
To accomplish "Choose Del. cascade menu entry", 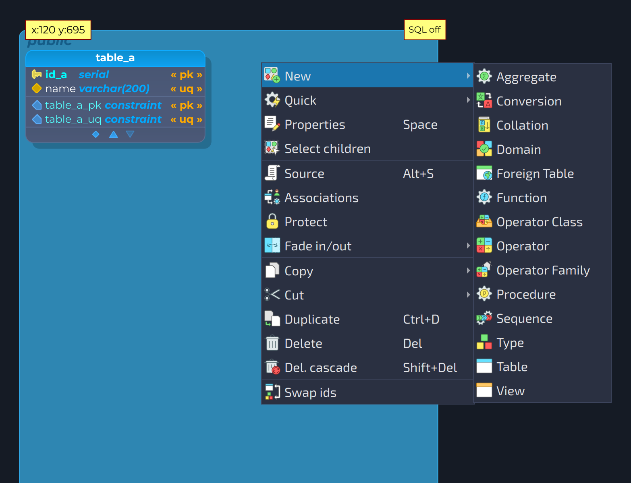I will click(x=367, y=367).
